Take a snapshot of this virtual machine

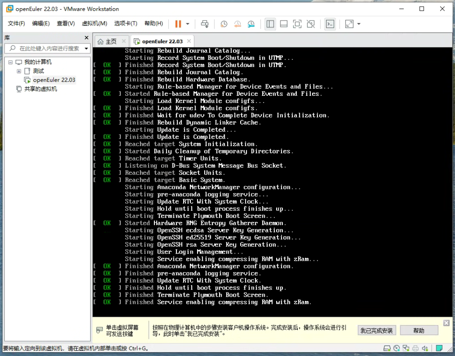tap(224, 24)
